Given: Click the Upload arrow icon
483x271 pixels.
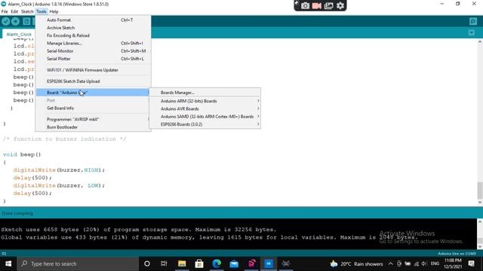Looking at the screenshot, I should (x=15, y=21).
